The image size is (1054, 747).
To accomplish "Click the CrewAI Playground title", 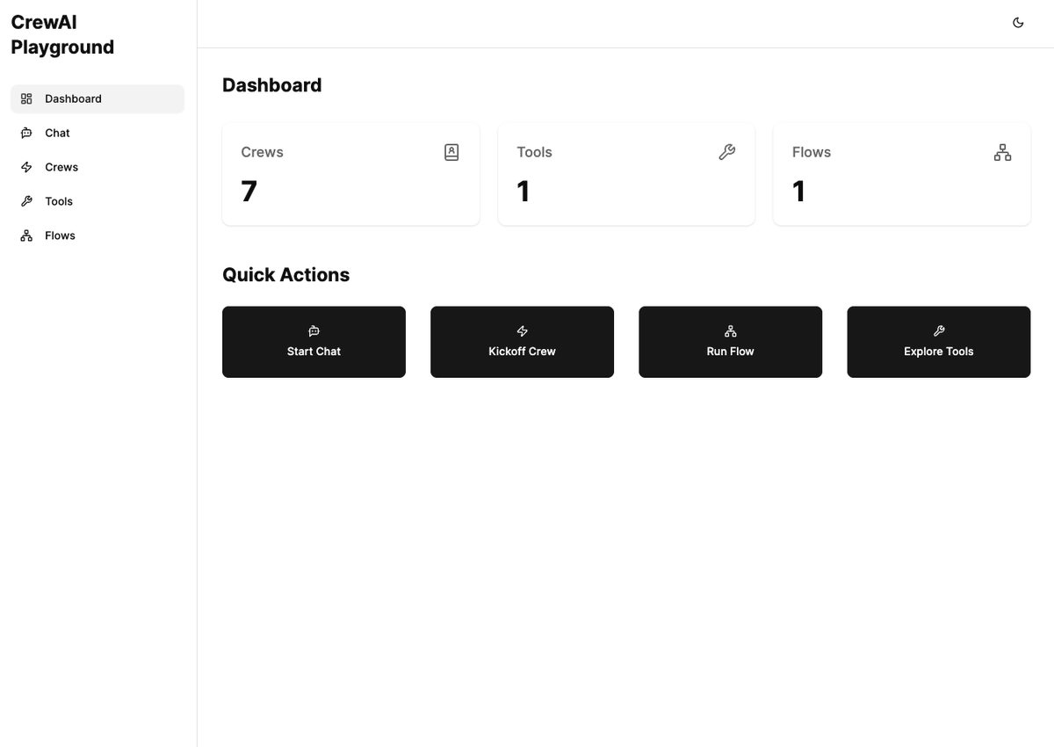I will pyautogui.click(x=62, y=34).
